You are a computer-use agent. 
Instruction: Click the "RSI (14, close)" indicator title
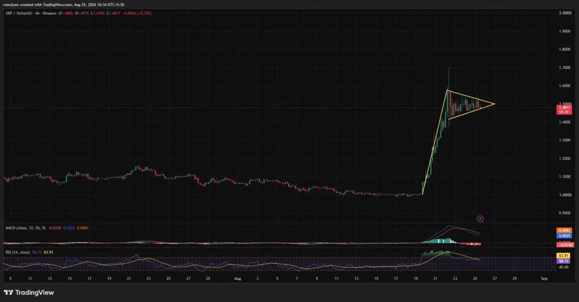point(17,252)
